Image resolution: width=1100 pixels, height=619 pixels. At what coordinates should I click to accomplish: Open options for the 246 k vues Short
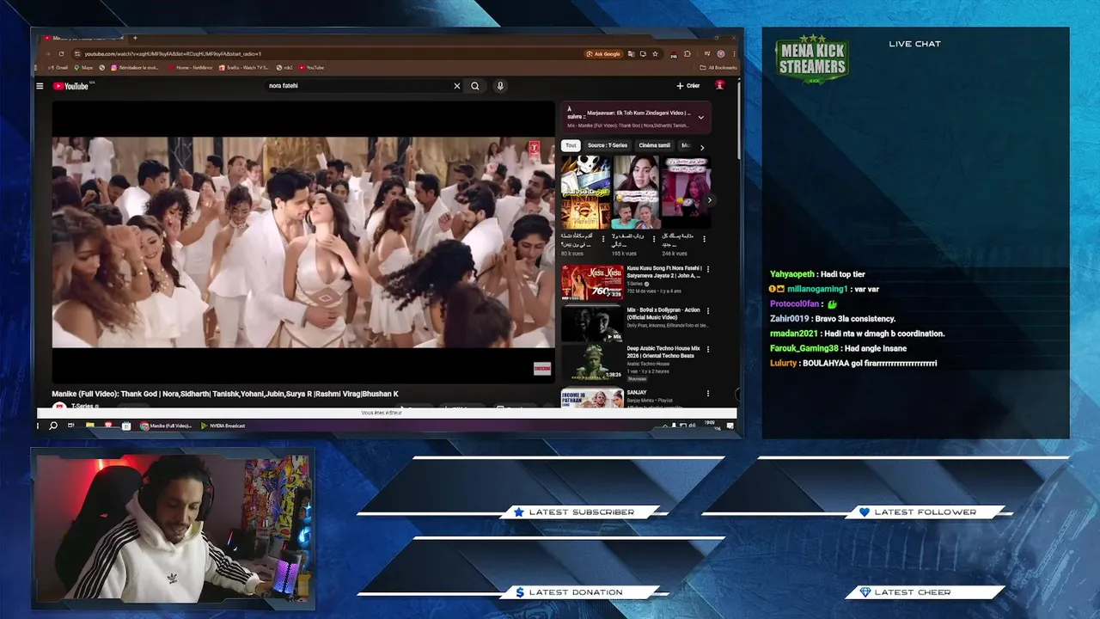705,238
